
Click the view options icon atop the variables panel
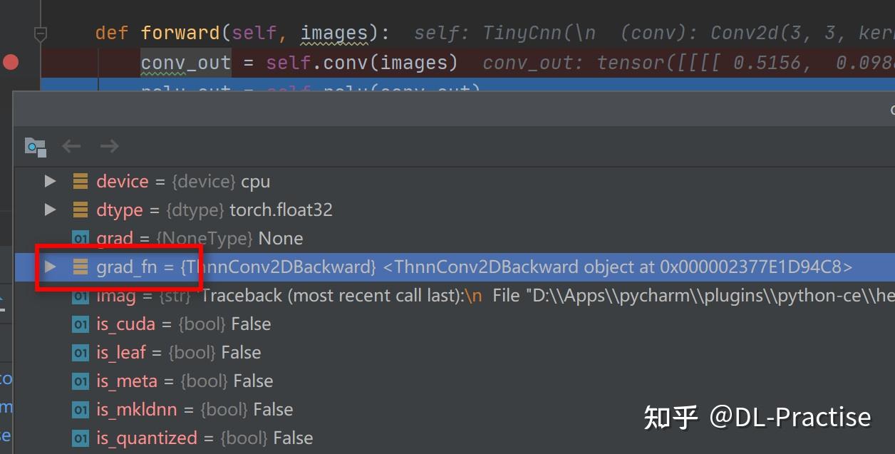click(35, 146)
